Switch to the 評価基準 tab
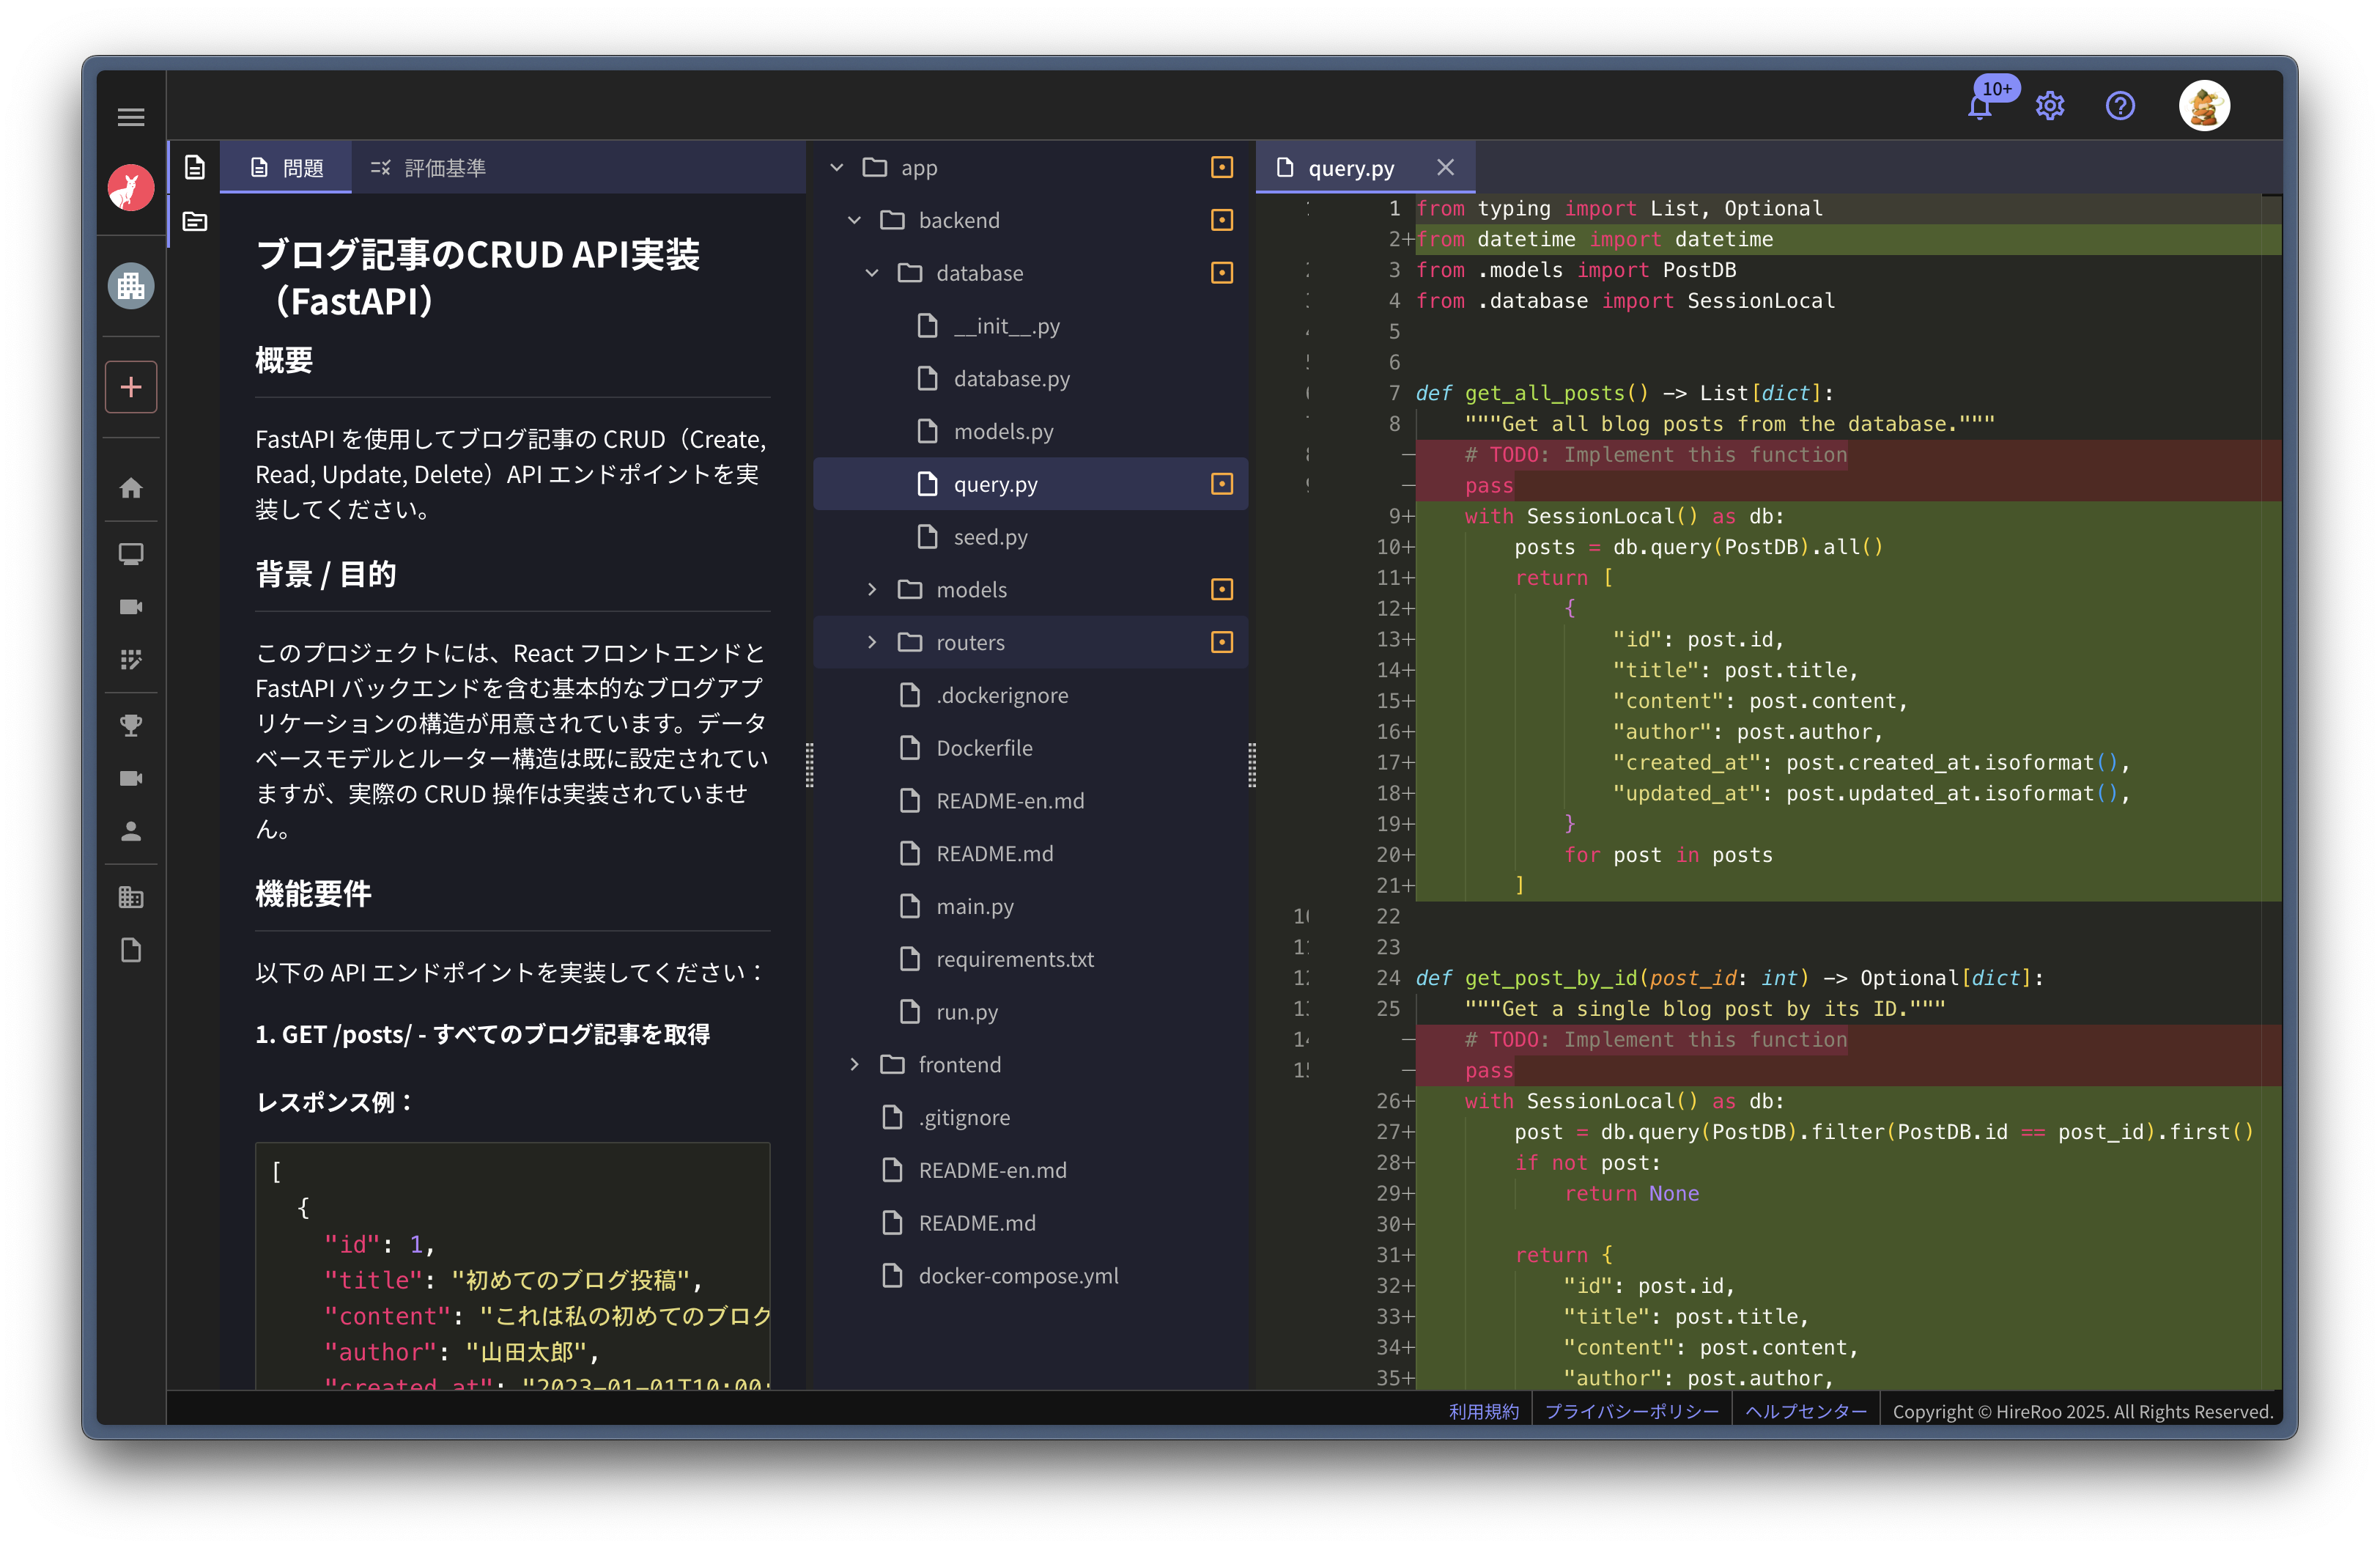The image size is (2380, 1548). (x=428, y=168)
